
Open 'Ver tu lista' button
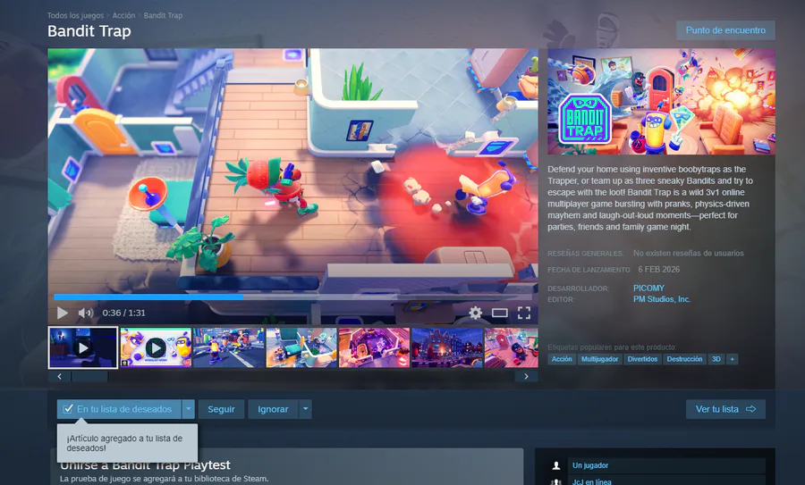coord(725,409)
